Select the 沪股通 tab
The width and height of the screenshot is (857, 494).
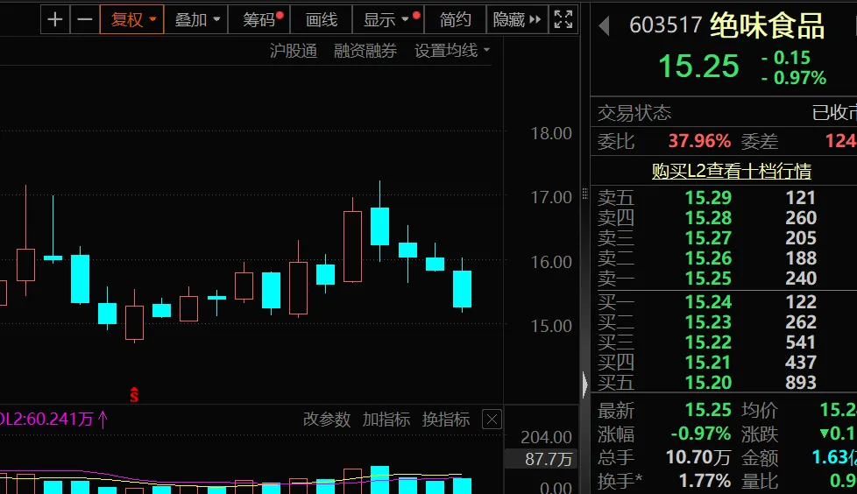point(293,51)
